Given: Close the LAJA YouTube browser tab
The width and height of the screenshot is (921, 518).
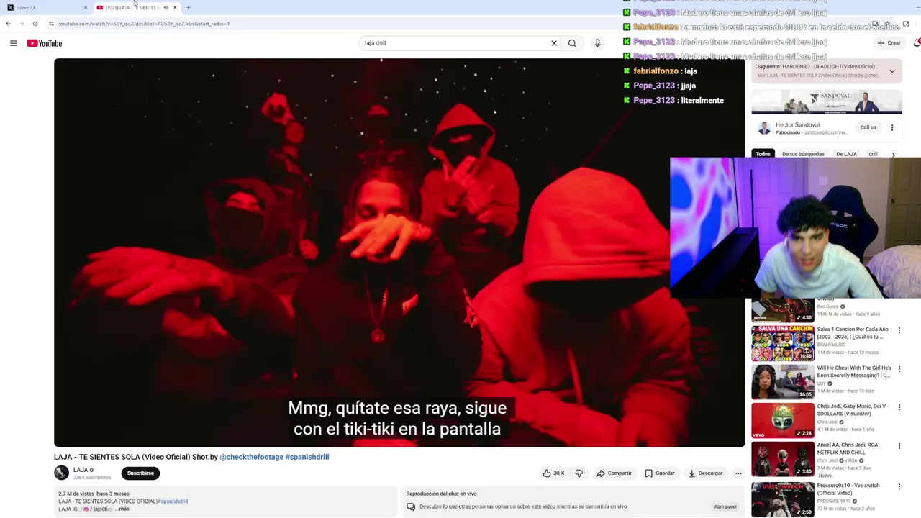Looking at the screenshot, I should [175, 7].
